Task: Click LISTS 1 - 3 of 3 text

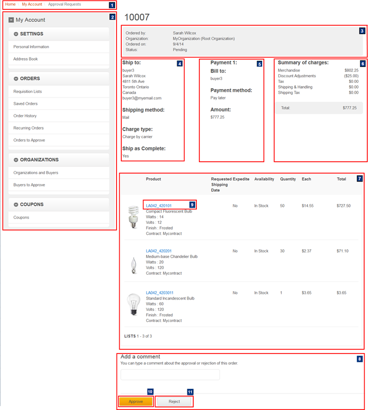Action: (138, 336)
